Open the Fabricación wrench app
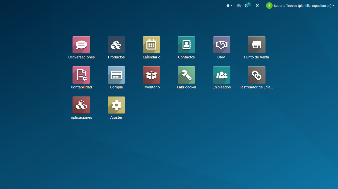338x189 pixels. pyautogui.click(x=187, y=75)
